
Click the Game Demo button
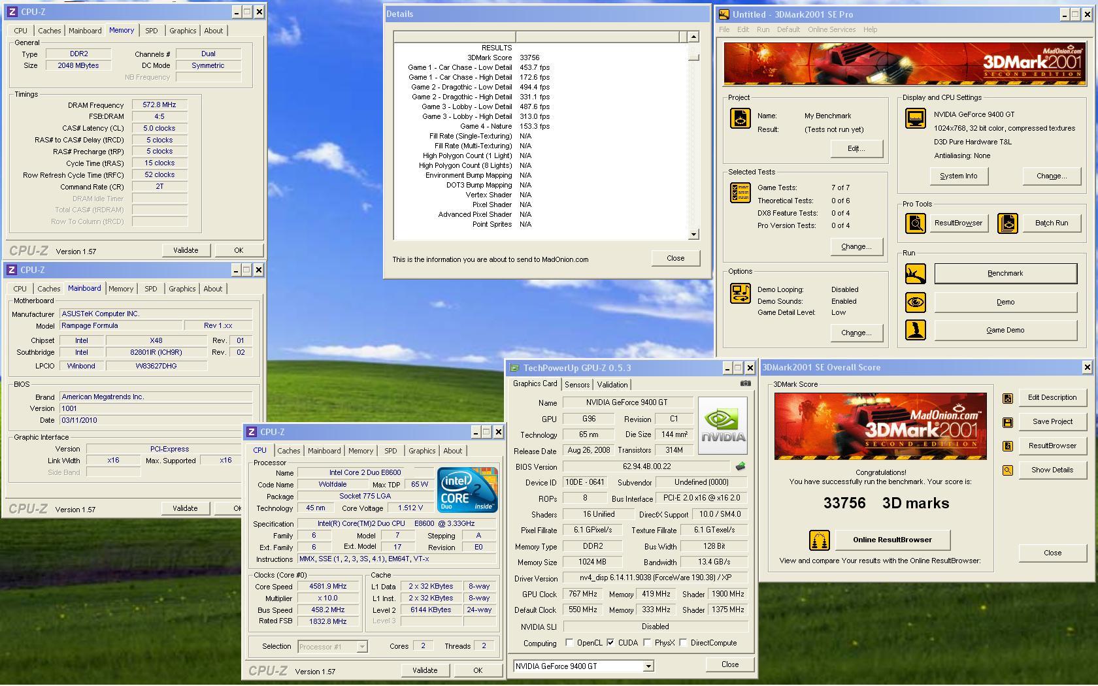(1005, 331)
